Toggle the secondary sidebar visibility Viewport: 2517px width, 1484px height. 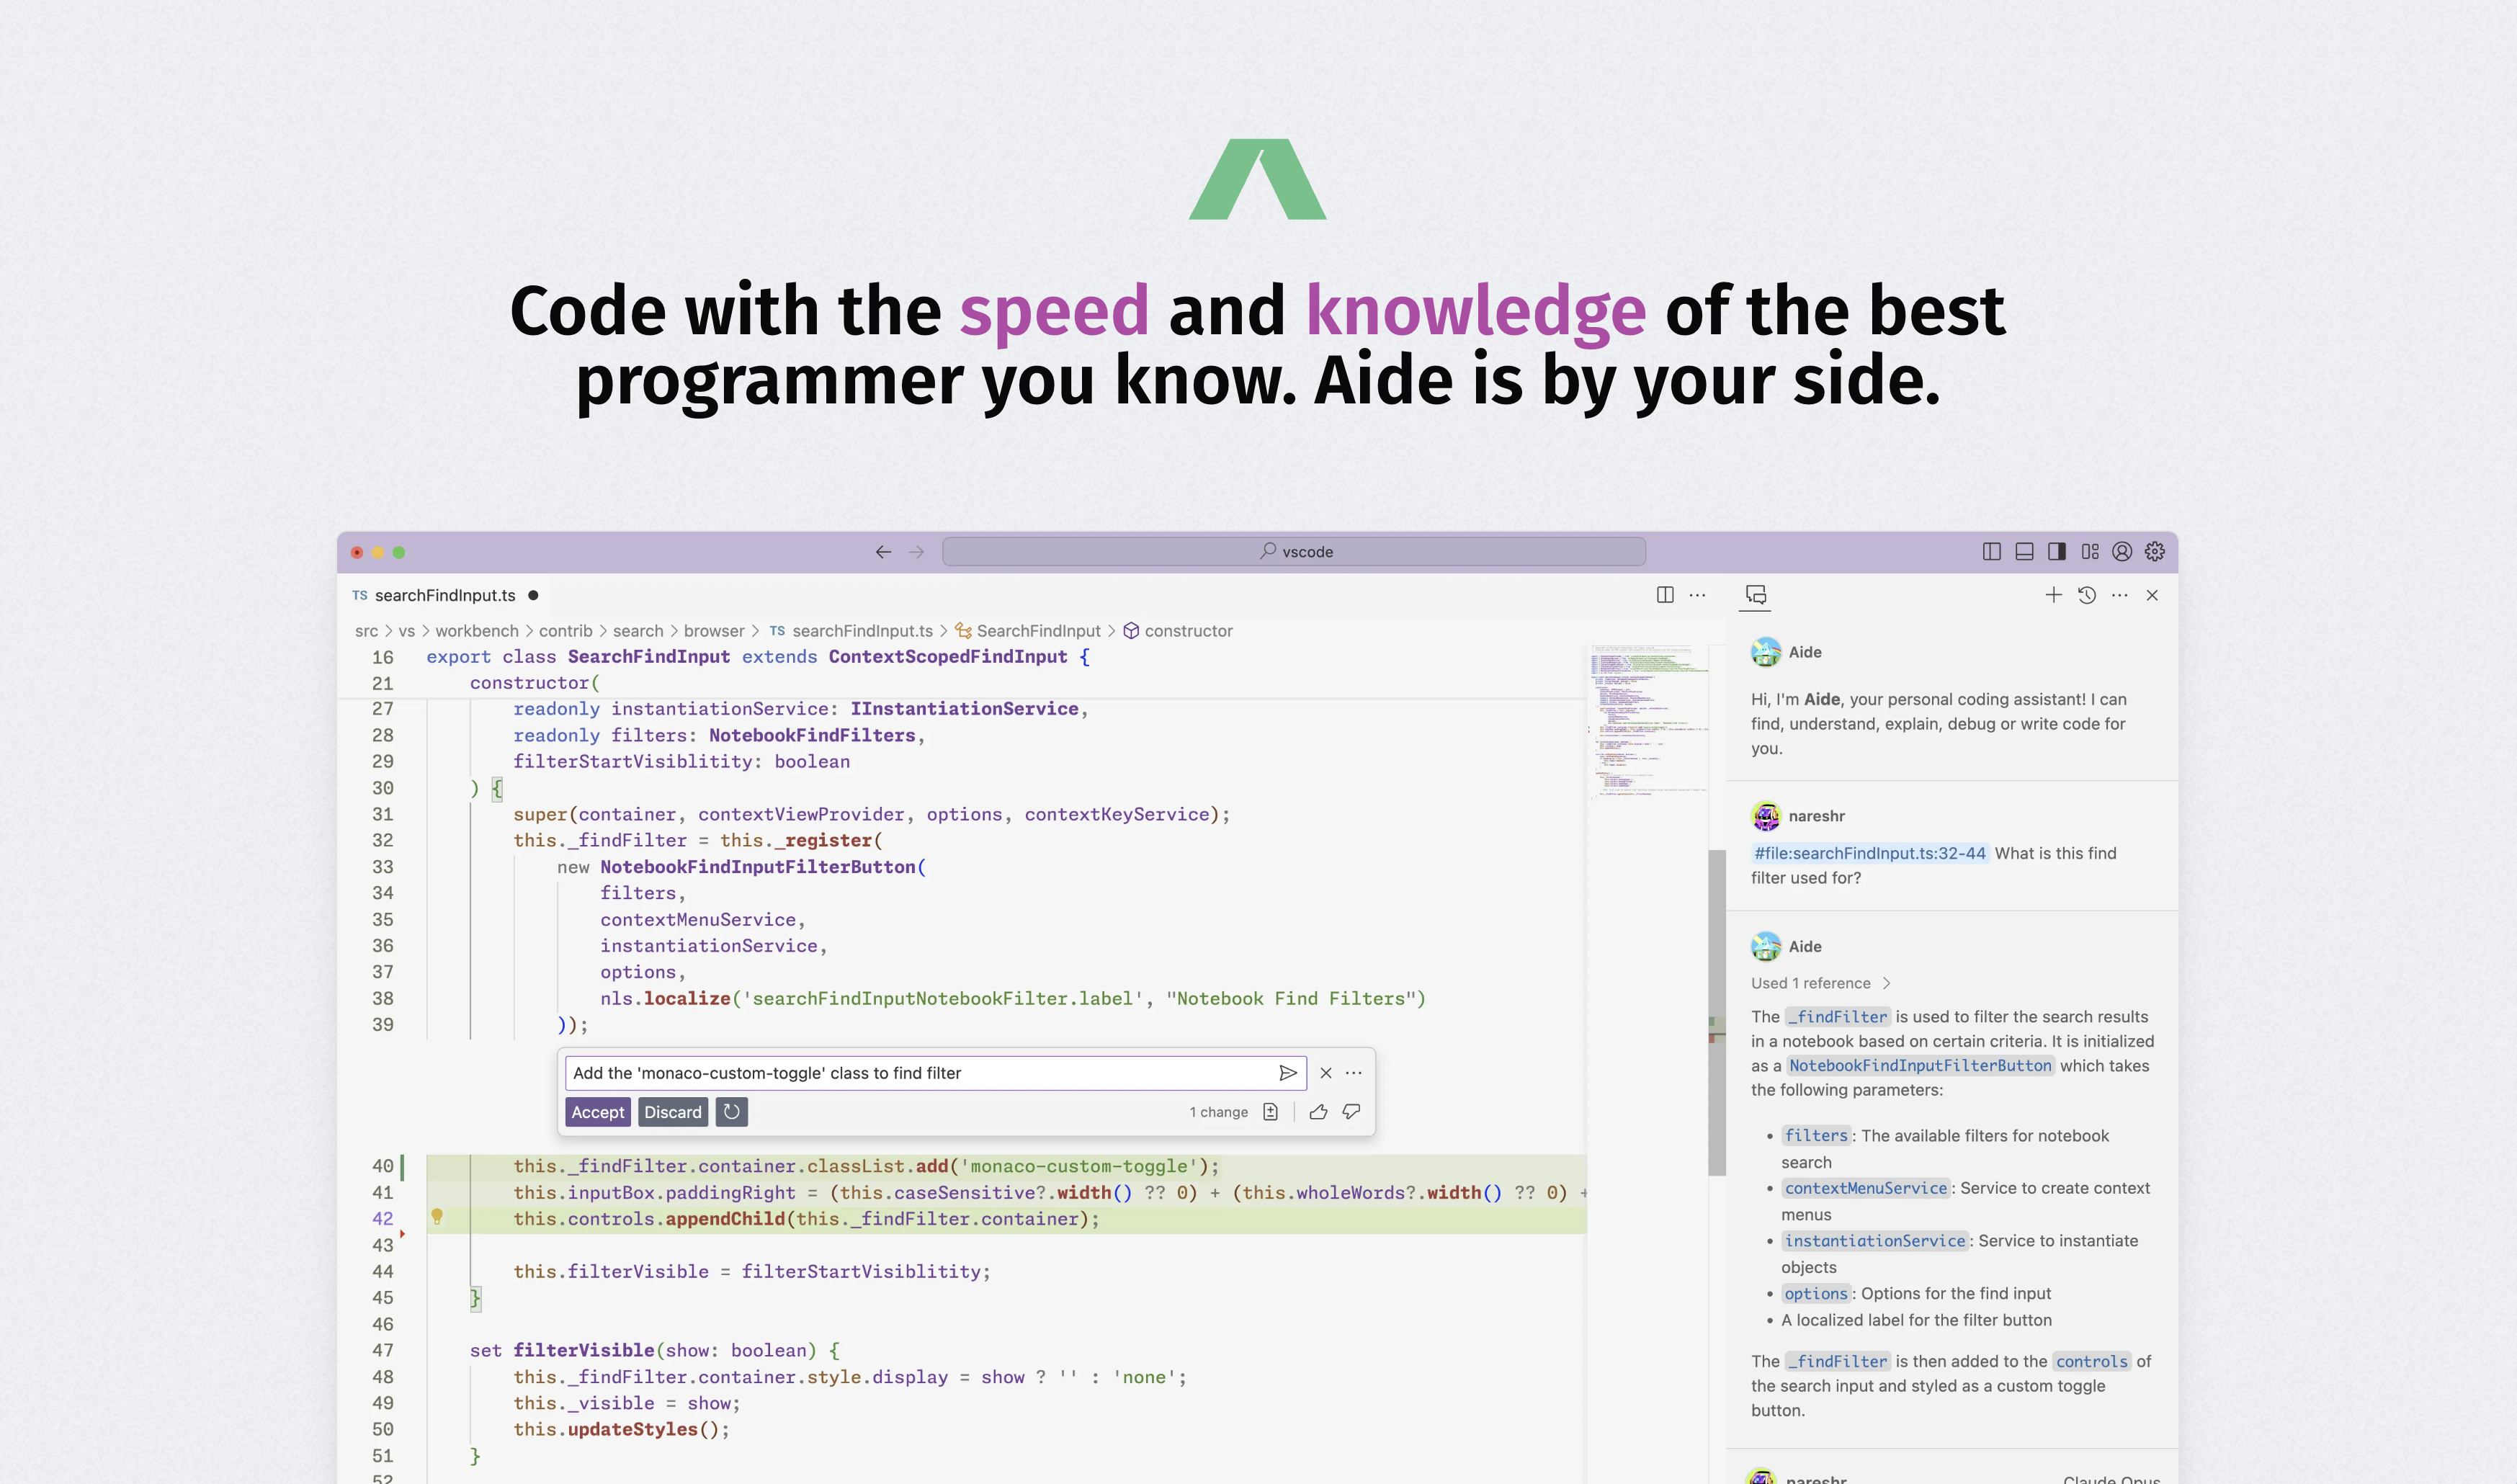click(2057, 552)
